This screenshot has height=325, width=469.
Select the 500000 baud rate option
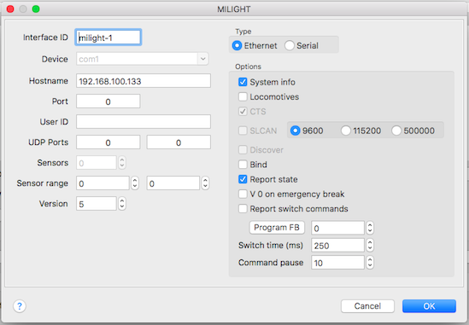pos(396,131)
